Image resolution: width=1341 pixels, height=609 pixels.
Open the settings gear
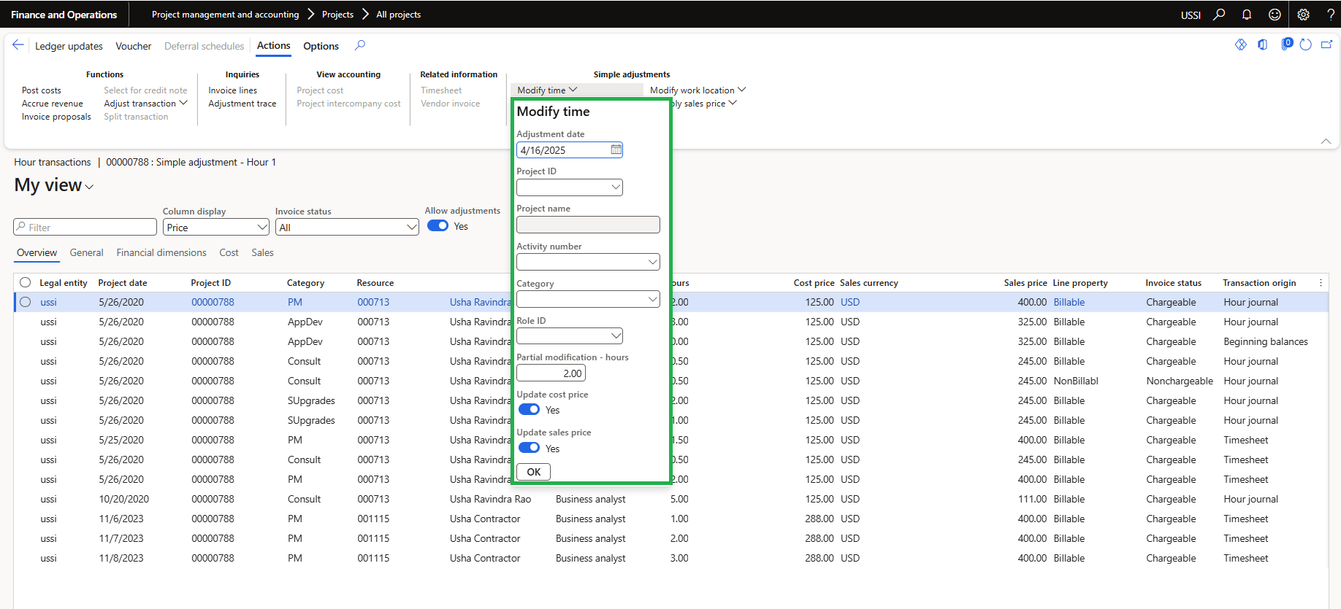point(1303,15)
